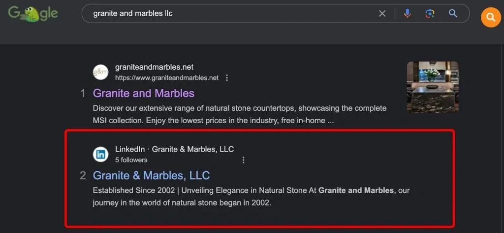This screenshot has height=233, width=504.
Task: Open more options for graniteandmarbles.net result
Action: point(227,78)
